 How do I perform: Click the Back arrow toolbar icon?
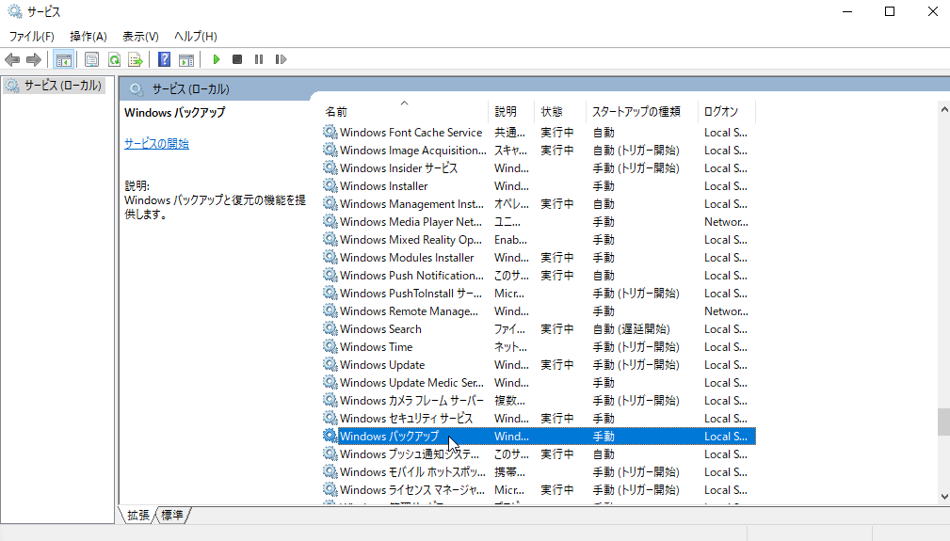pos(12,59)
